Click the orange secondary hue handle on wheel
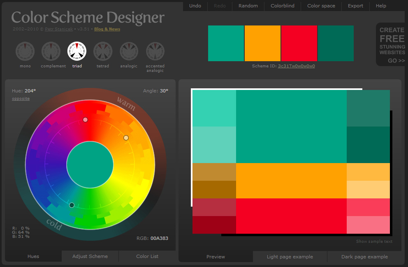This screenshot has width=408, height=267. click(126, 138)
